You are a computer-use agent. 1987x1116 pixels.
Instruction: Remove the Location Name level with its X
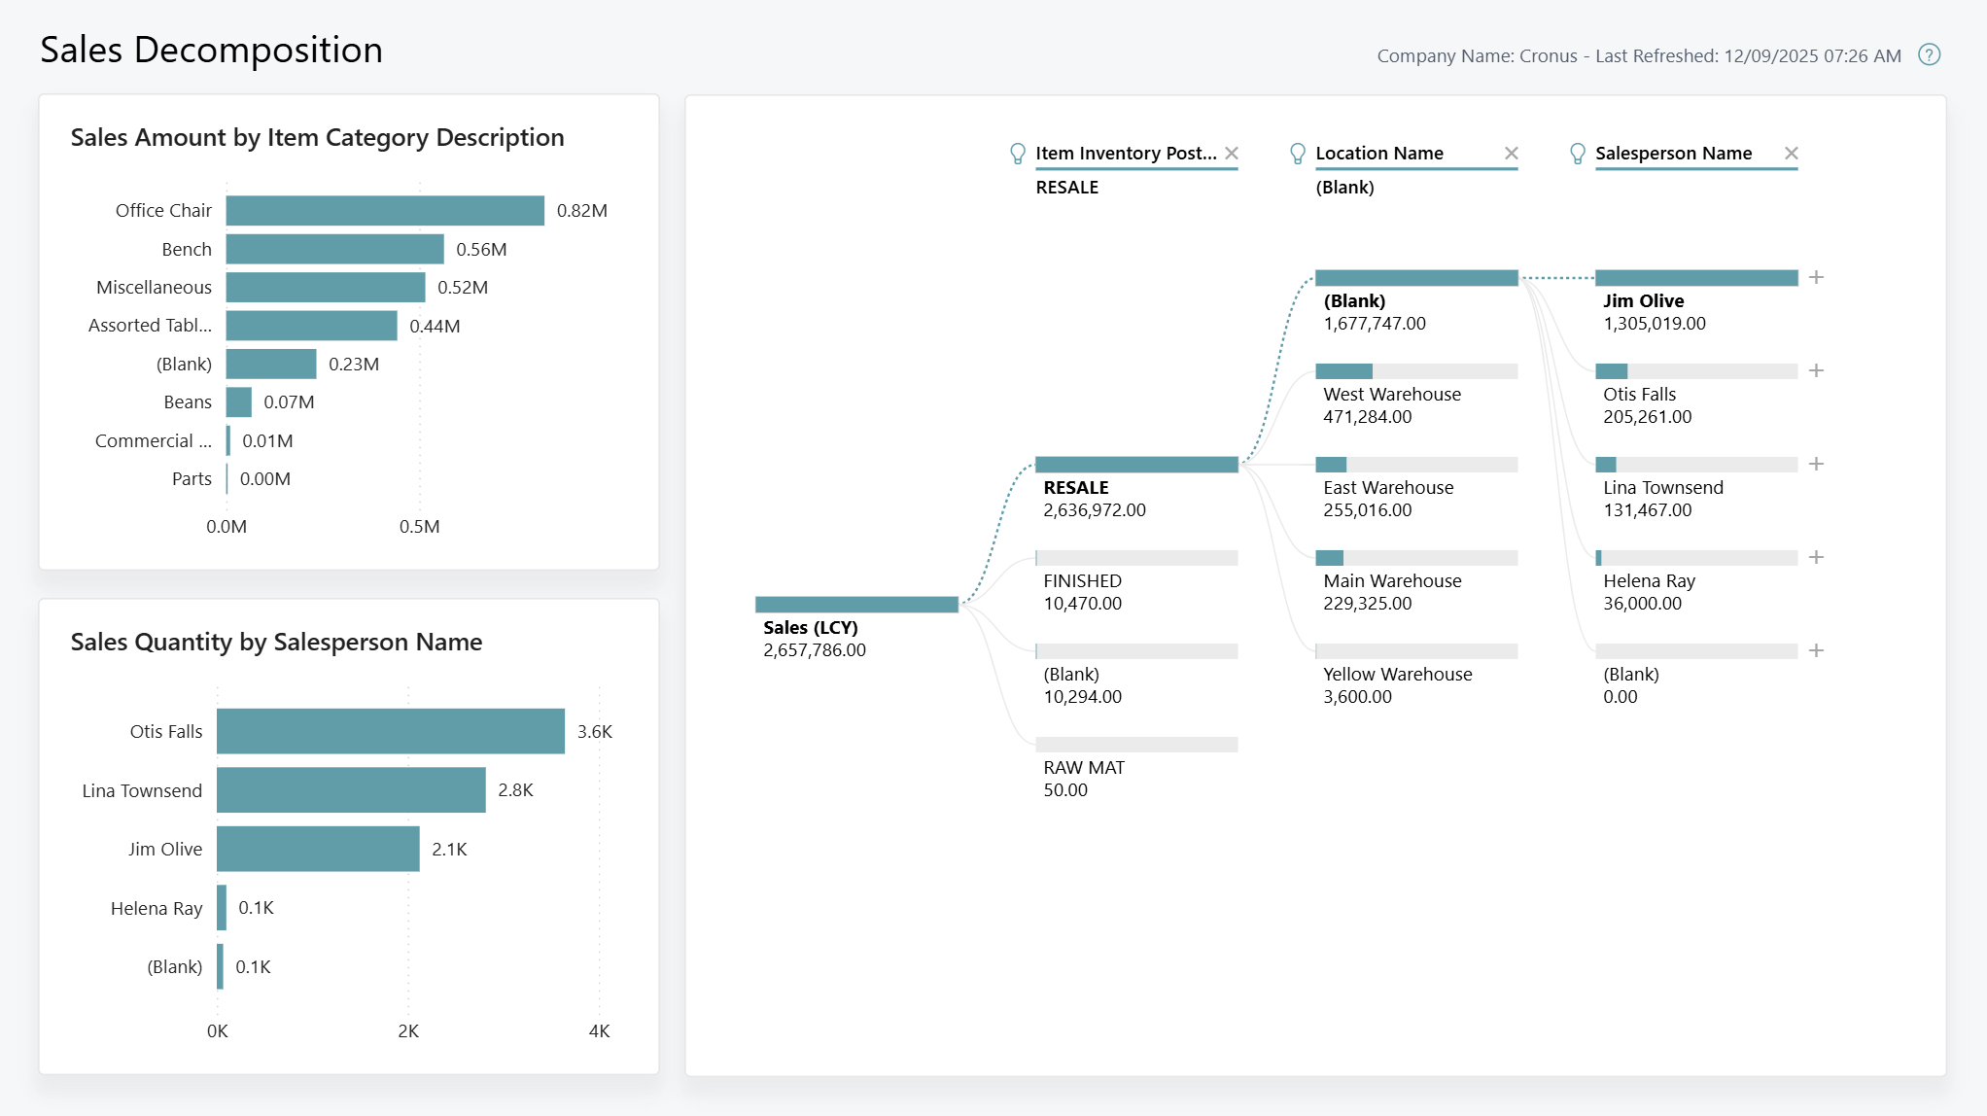point(1513,153)
